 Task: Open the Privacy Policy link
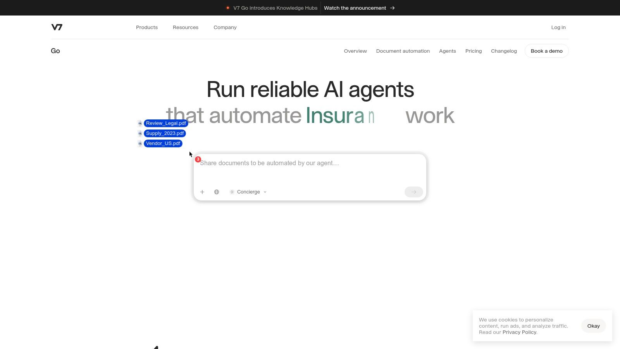click(x=520, y=332)
